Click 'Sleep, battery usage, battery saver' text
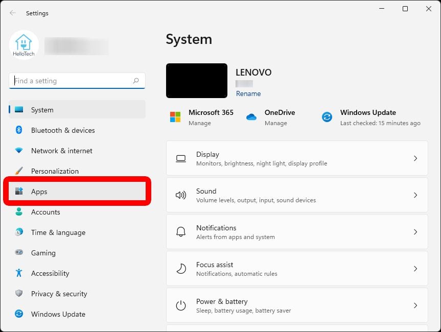The height and width of the screenshot is (332, 441). (244, 311)
